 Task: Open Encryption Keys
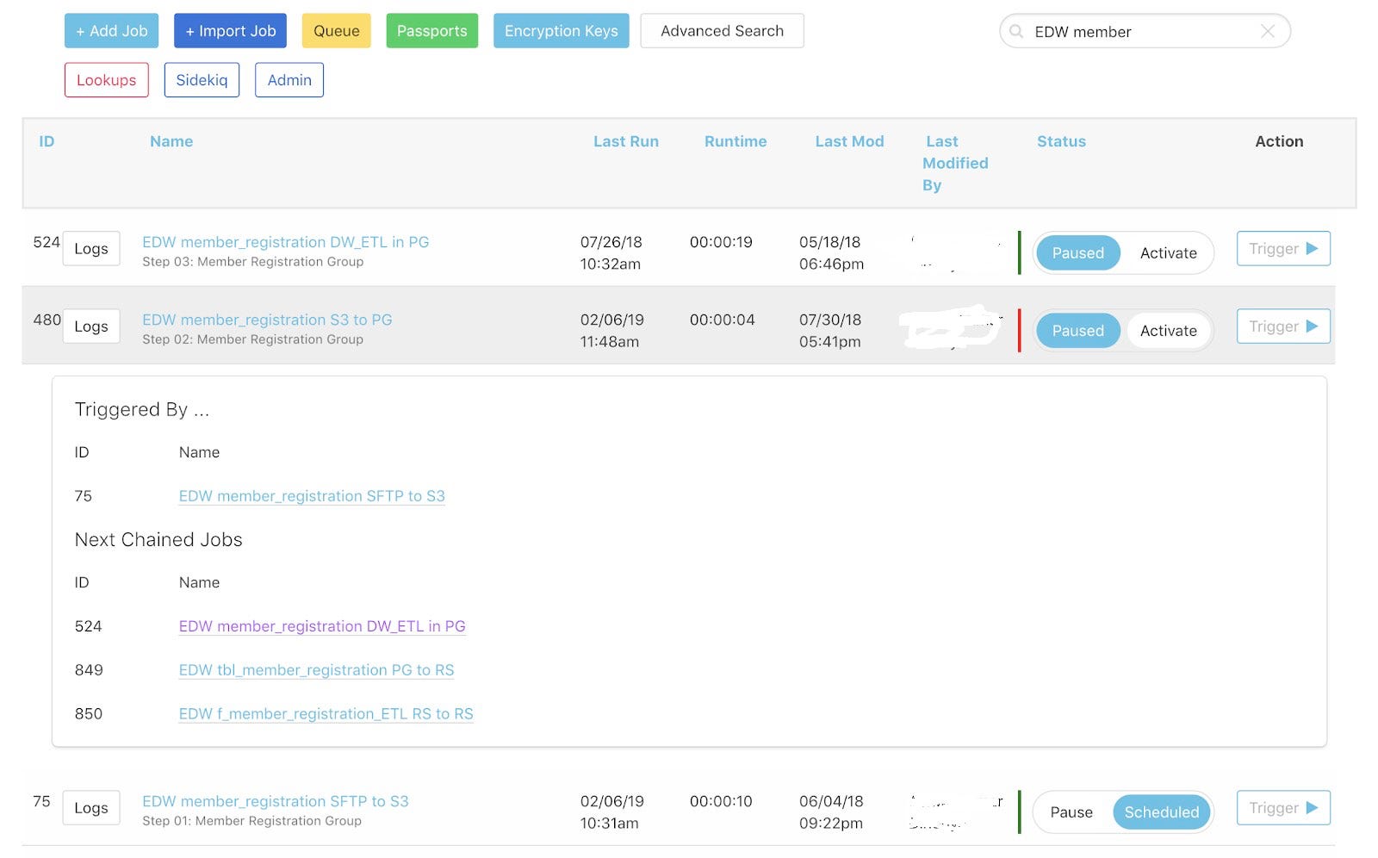(562, 31)
